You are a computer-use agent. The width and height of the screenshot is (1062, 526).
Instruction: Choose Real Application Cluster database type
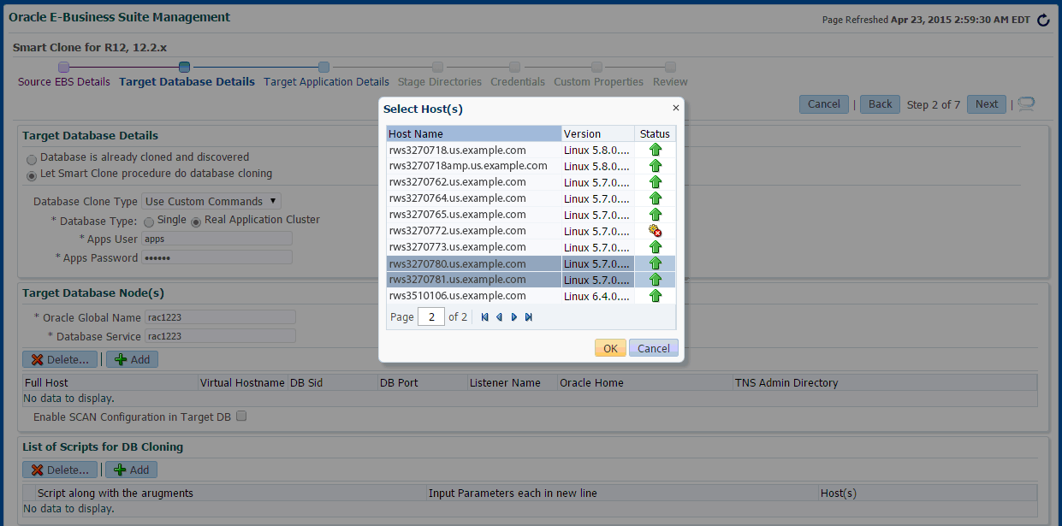(196, 222)
